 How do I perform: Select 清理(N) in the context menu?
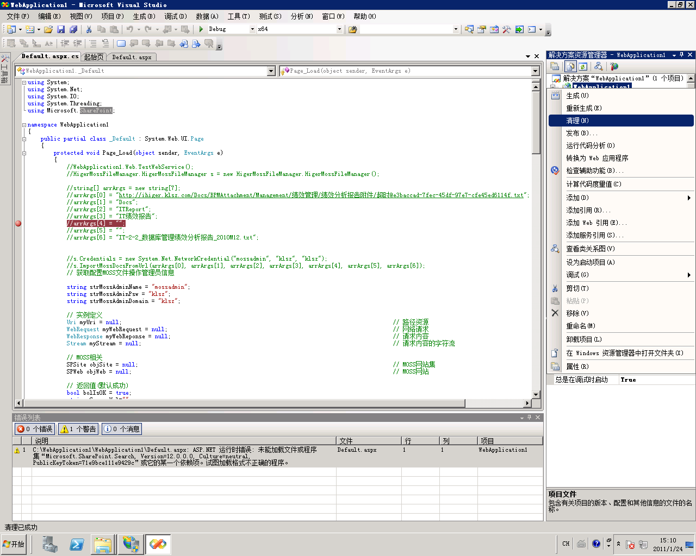(x=621, y=121)
